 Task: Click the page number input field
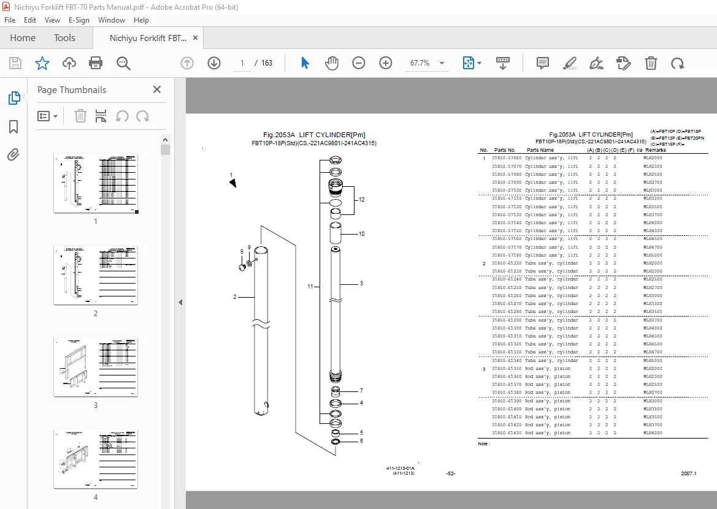(x=242, y=63)
